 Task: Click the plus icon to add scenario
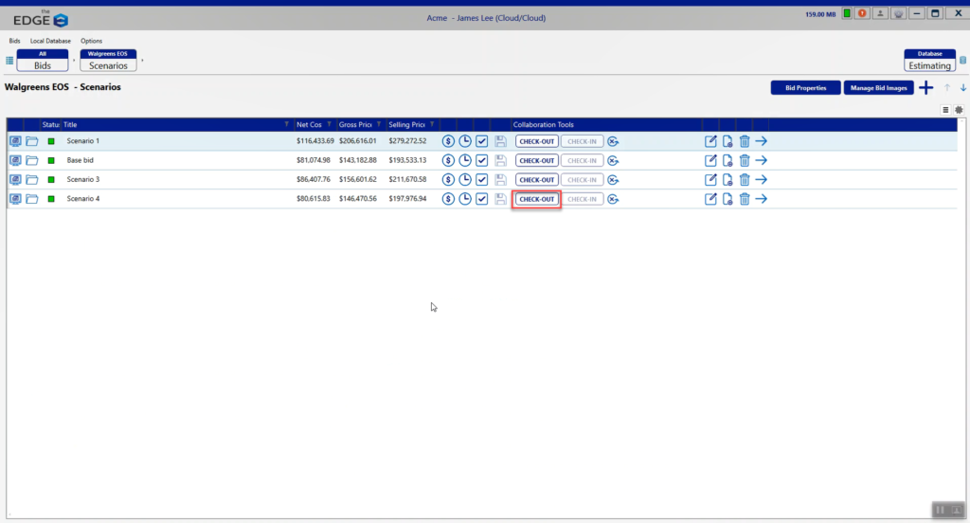[926, 88]
